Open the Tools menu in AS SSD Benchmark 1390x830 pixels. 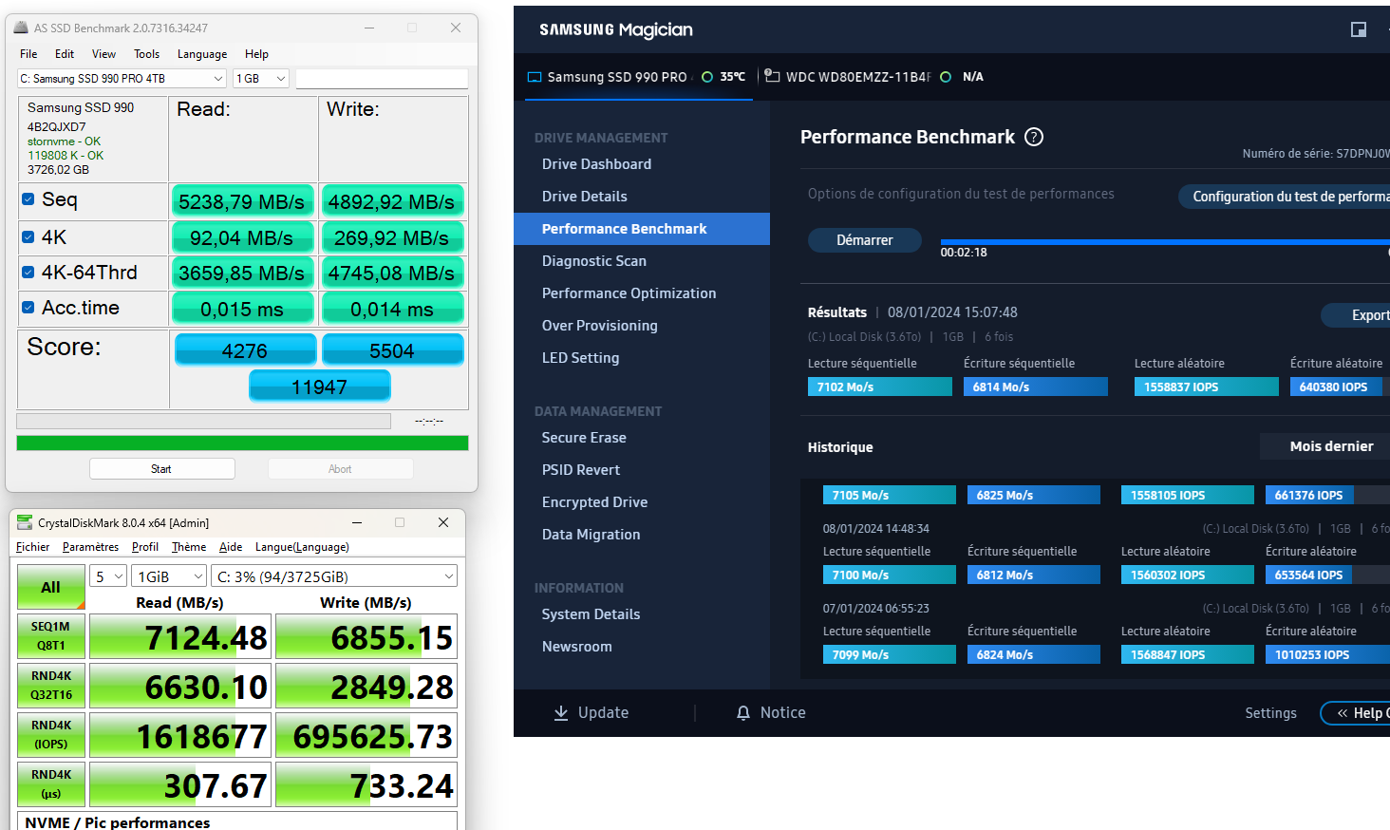[x=146, y=54]
